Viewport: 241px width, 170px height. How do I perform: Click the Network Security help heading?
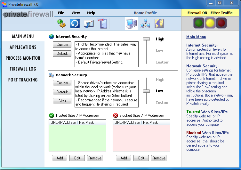[202, 66]
